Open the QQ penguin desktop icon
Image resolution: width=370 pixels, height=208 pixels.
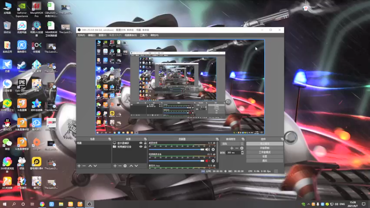point(7,124)
